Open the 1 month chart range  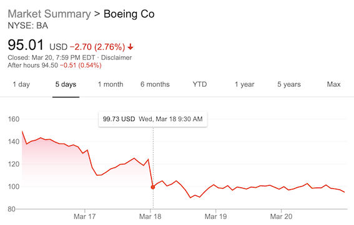click(111, 84)
